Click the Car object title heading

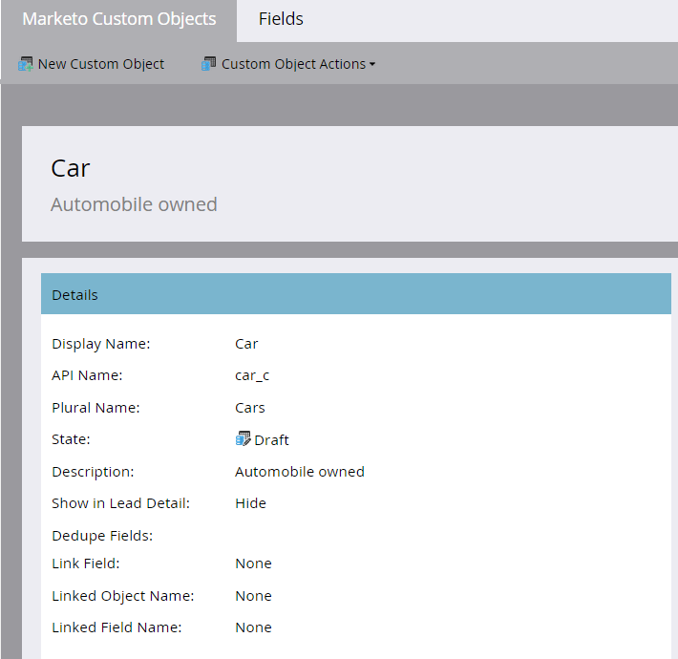(71, 168)
